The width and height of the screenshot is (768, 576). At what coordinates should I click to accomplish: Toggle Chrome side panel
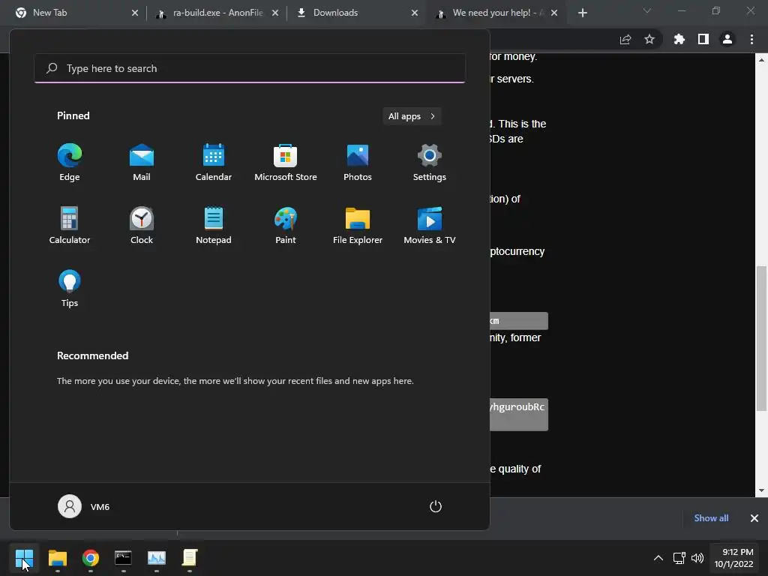[703, 39]
